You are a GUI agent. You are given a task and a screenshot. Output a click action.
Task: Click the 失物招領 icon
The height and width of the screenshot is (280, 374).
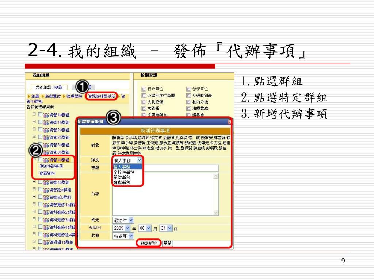tap(144, 102)
